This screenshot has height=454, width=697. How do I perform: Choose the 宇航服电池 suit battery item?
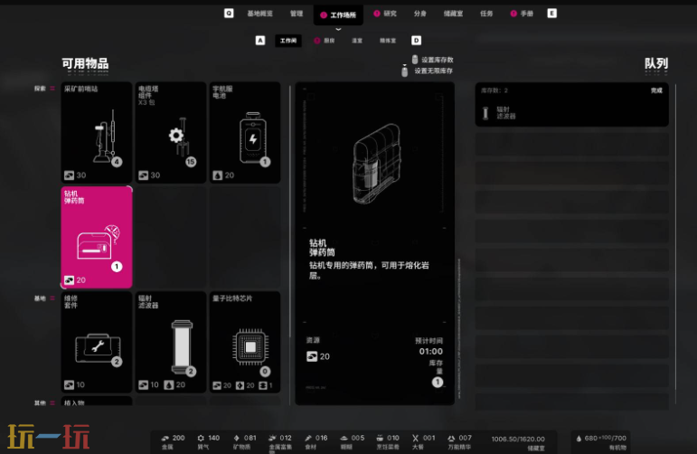point(245,131)
